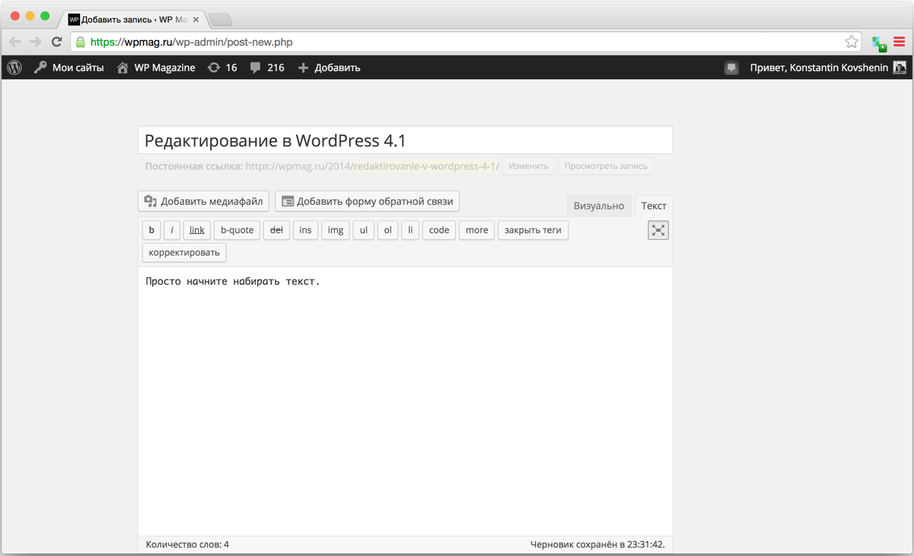Open updates via the refresh icon
This screenshot has width=914, height=556.
[214, 67]
